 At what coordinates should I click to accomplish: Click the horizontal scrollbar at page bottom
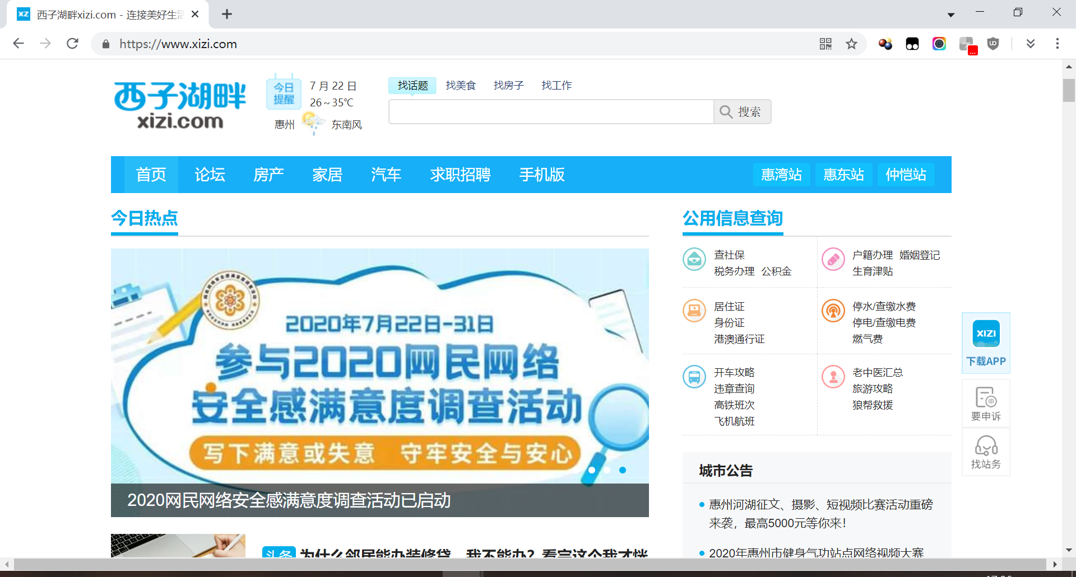point(530,564)
